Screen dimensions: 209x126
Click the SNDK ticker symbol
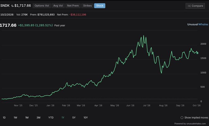[5, 6]
